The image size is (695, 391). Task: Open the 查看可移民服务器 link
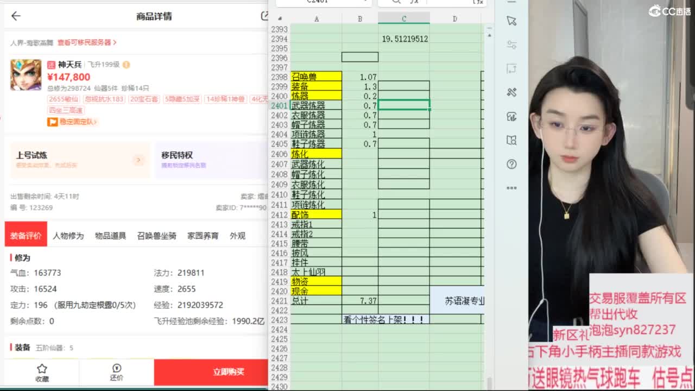tap(87, 42)
